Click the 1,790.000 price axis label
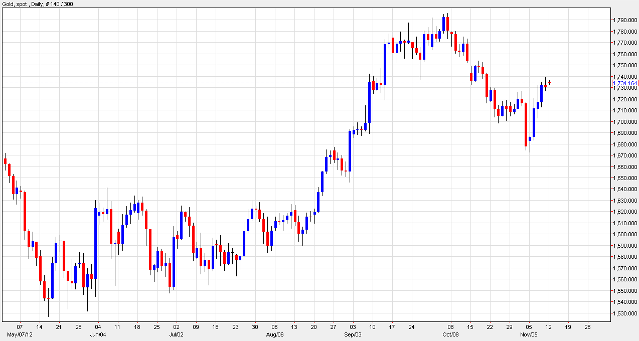639x341 pixels. click(624, 19)
